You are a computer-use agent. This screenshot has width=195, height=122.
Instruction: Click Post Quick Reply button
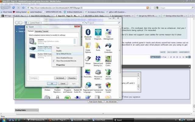pyautogui.click(x=96, y=102)
